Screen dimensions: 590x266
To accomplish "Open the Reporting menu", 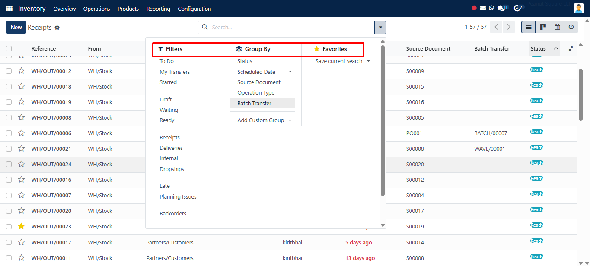I will (x=158, y=9).
